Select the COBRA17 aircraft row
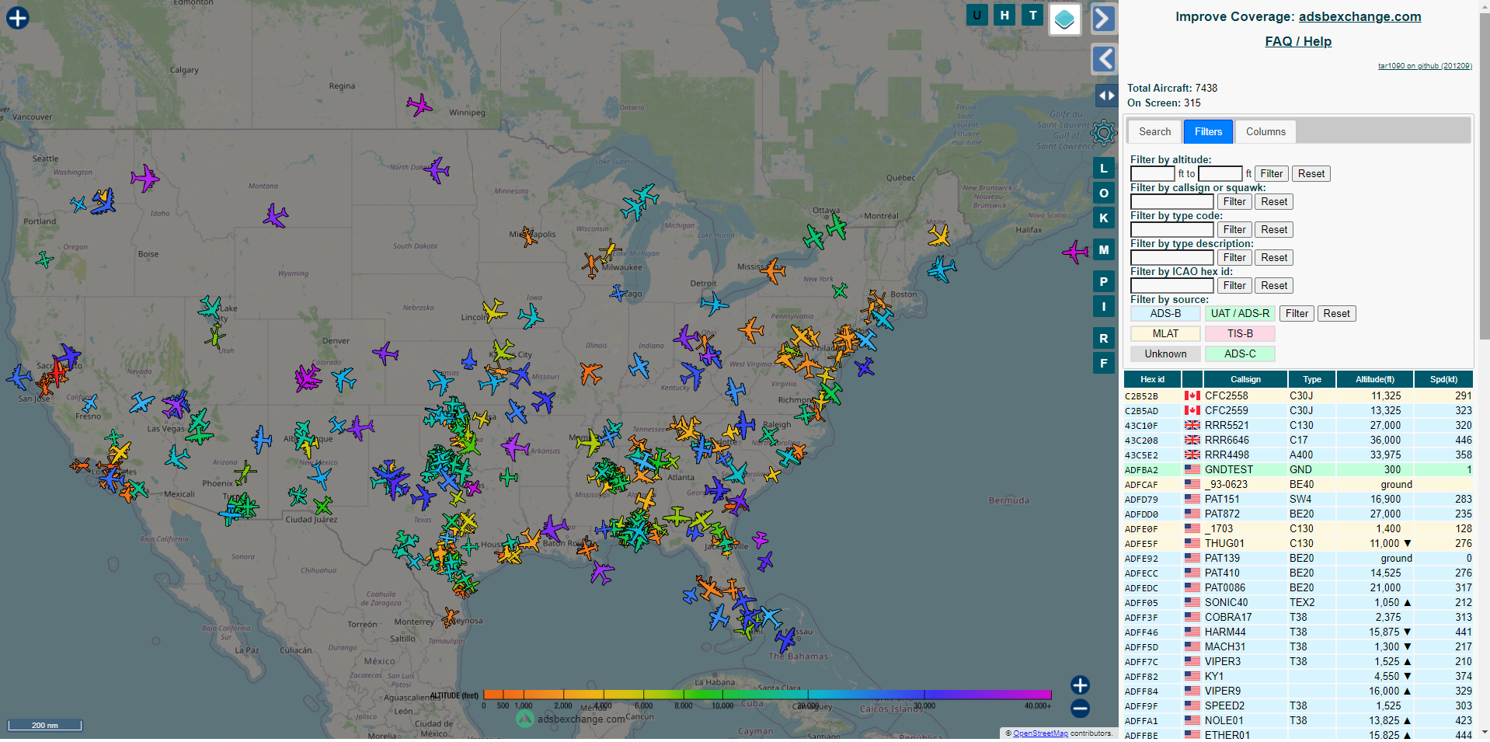The height and width of the screenshot is (742, 1490). 1298,617
